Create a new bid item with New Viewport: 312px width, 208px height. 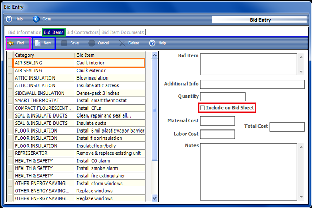(43, 43)
